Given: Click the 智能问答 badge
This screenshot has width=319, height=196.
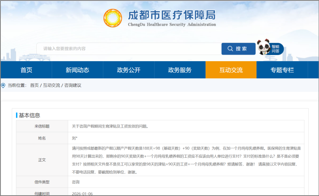Looking at the screenshot, I should coord(276,49).
